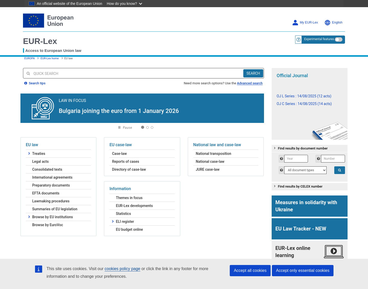The height and width of the screenshot is (289, 368).
Task: Pause the Law in Focus carousel
Action: point(125,128)
